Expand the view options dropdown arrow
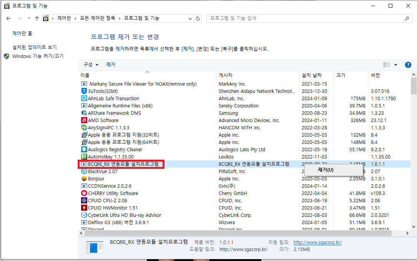The height and width of the screenshot is (261, 417). click(396, 65)
